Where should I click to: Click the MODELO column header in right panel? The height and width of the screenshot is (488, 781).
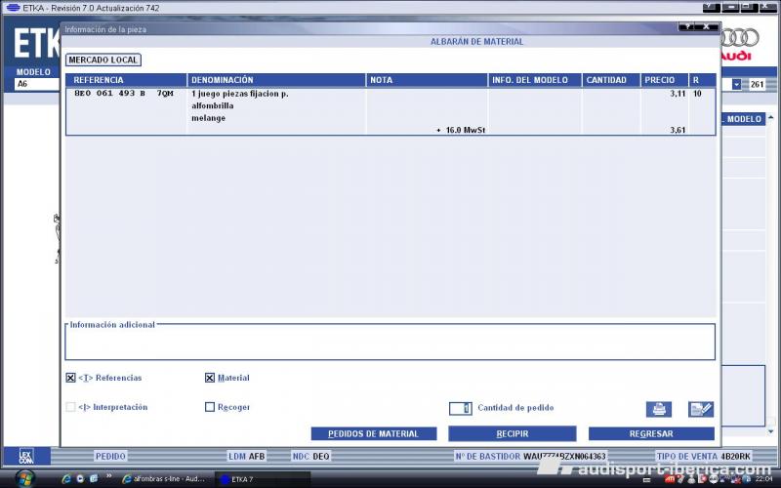(x=743, y=119)
